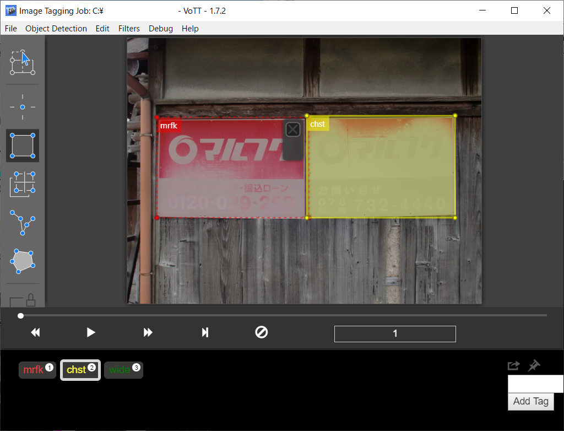Toggle the region lock tool
This screenshot has height=431, width=564.
22,300
